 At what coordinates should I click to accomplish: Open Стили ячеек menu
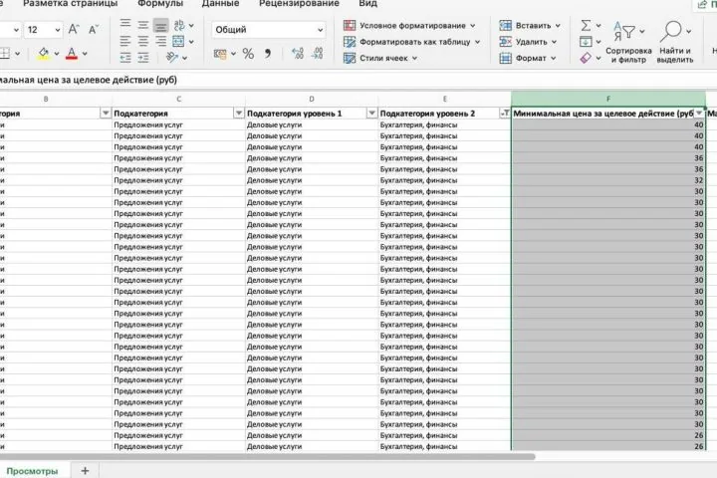(x=380, y=58)
